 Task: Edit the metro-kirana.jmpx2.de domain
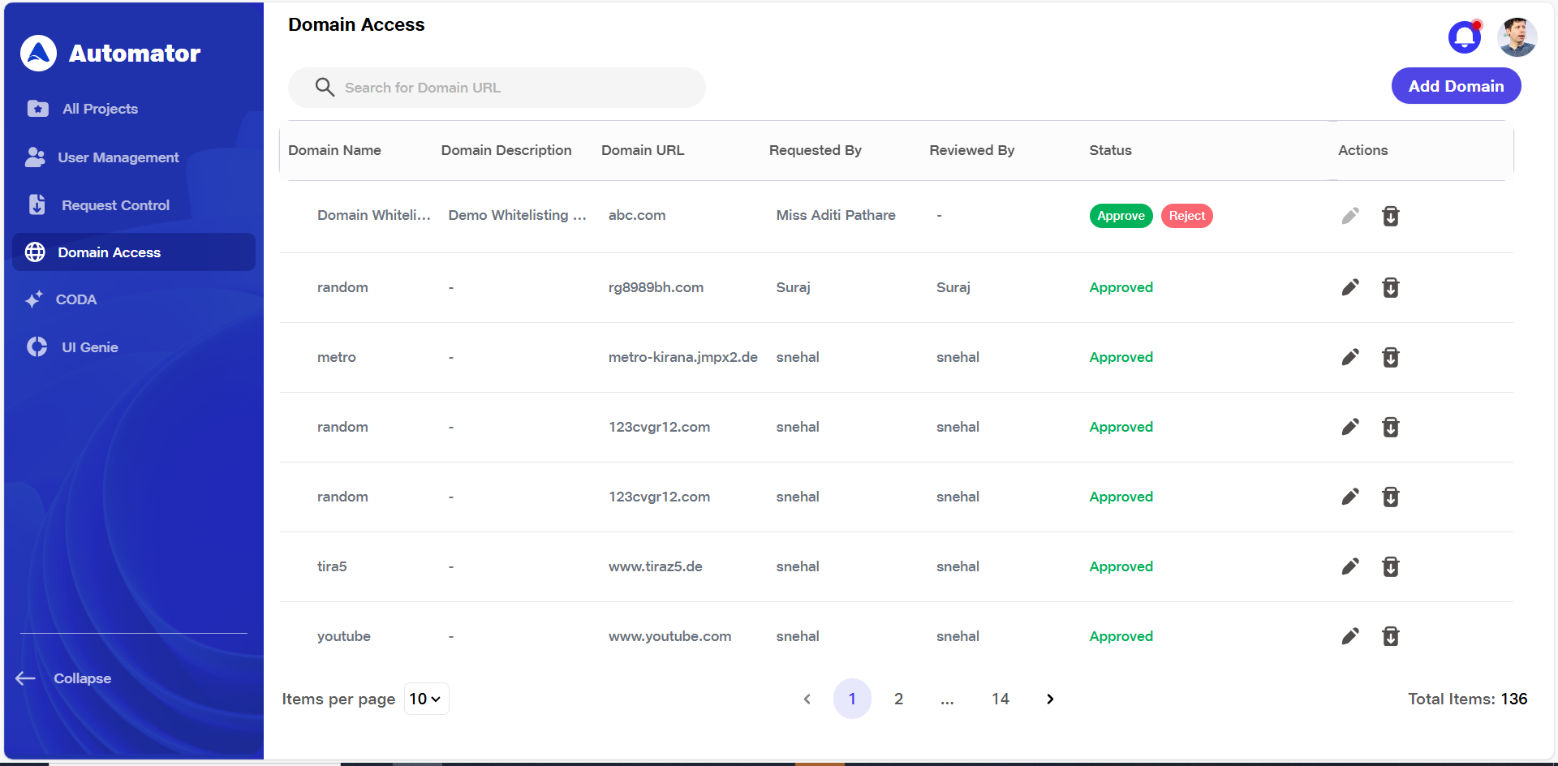tap(1349, 358)
